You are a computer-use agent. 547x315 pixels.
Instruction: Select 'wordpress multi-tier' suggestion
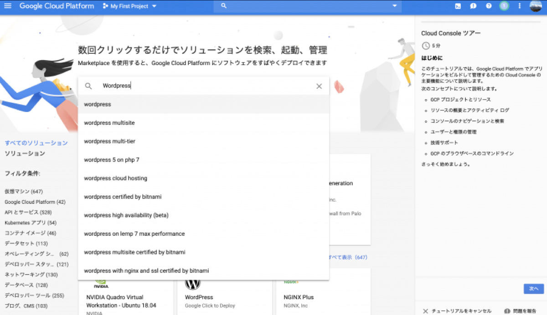tap(204, 141)
